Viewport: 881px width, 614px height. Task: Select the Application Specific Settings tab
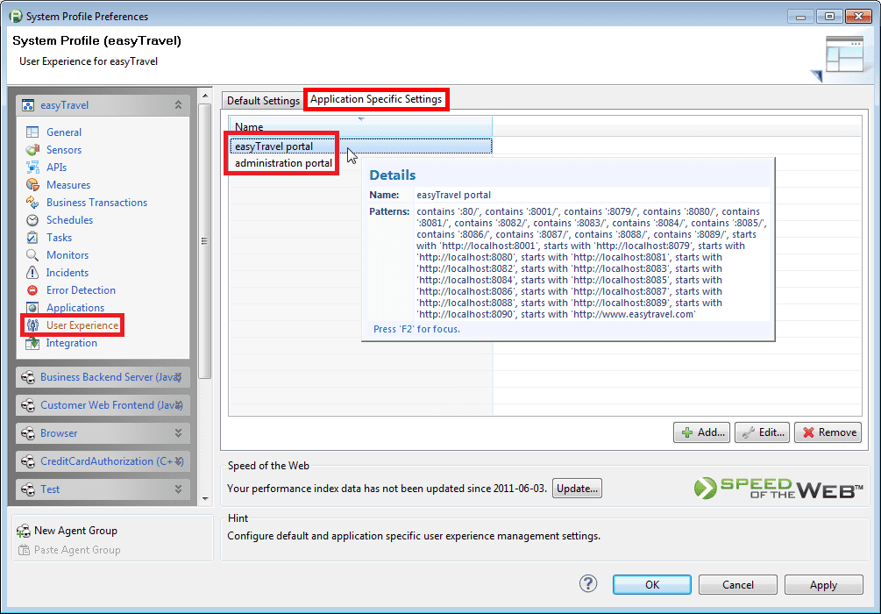[376, 99]
